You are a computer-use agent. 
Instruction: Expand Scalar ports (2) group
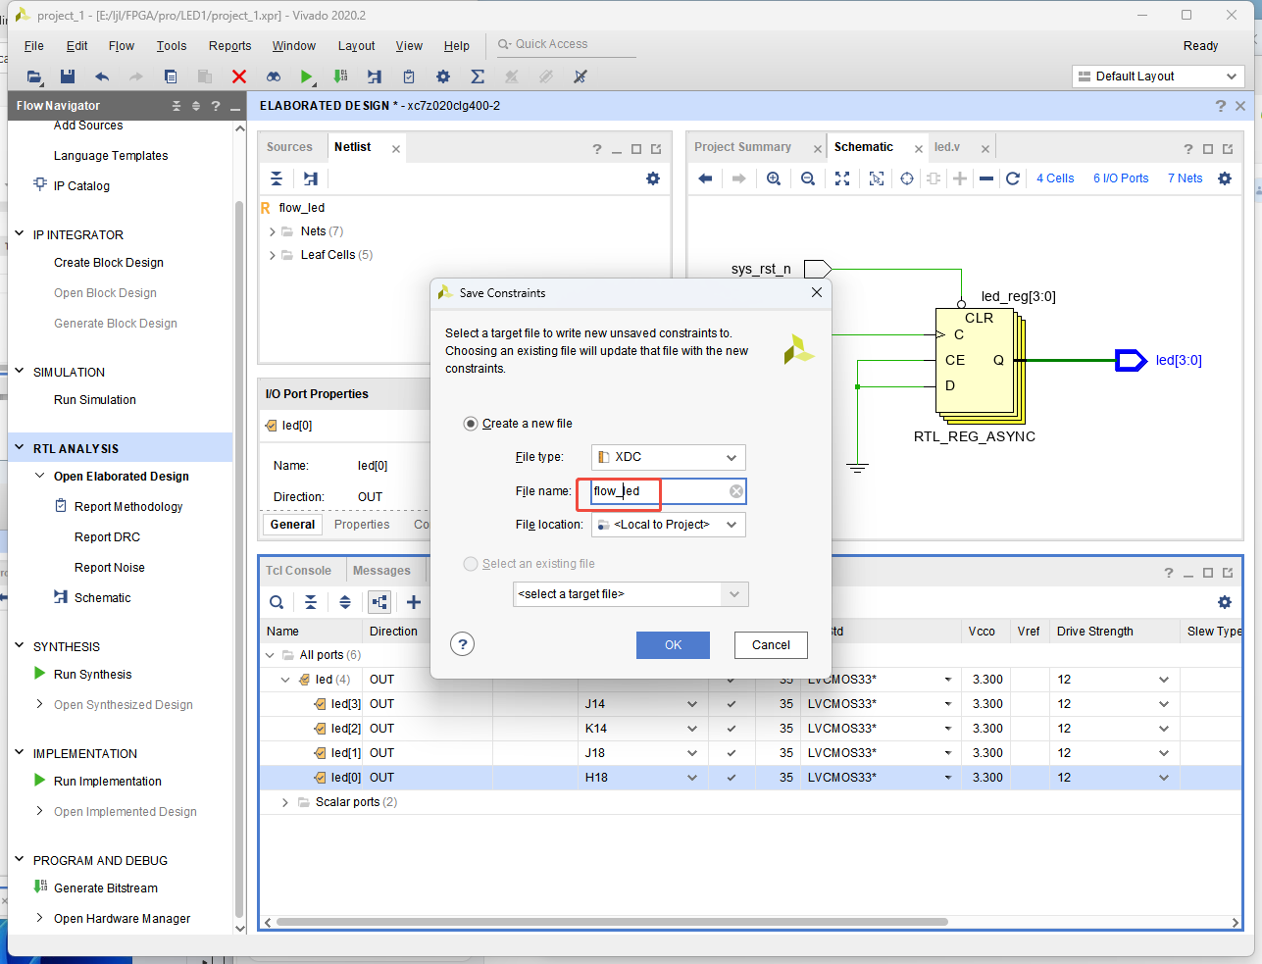(x=286, y=802)
